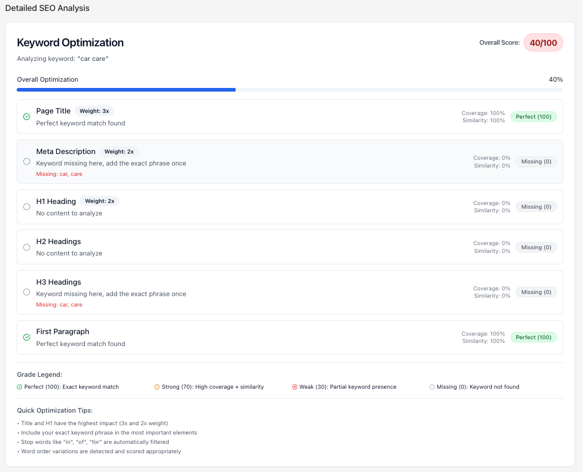Click the status circle beside H1 Heading
583x472 pixels.
(x=27, y=207)
